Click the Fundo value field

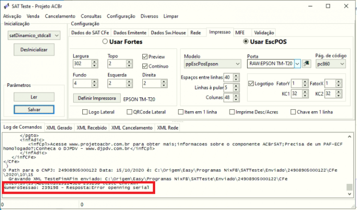[82, 83]
